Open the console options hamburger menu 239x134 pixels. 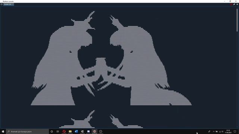237,4
